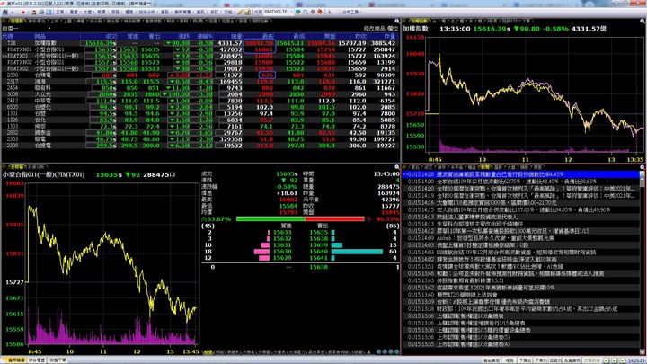
Task: Switch to the 上市 tab
Action: click(x=55, y=21)
